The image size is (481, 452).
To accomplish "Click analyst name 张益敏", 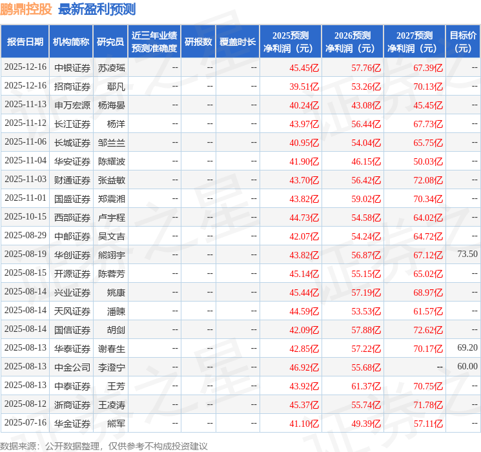I will 111,180.
